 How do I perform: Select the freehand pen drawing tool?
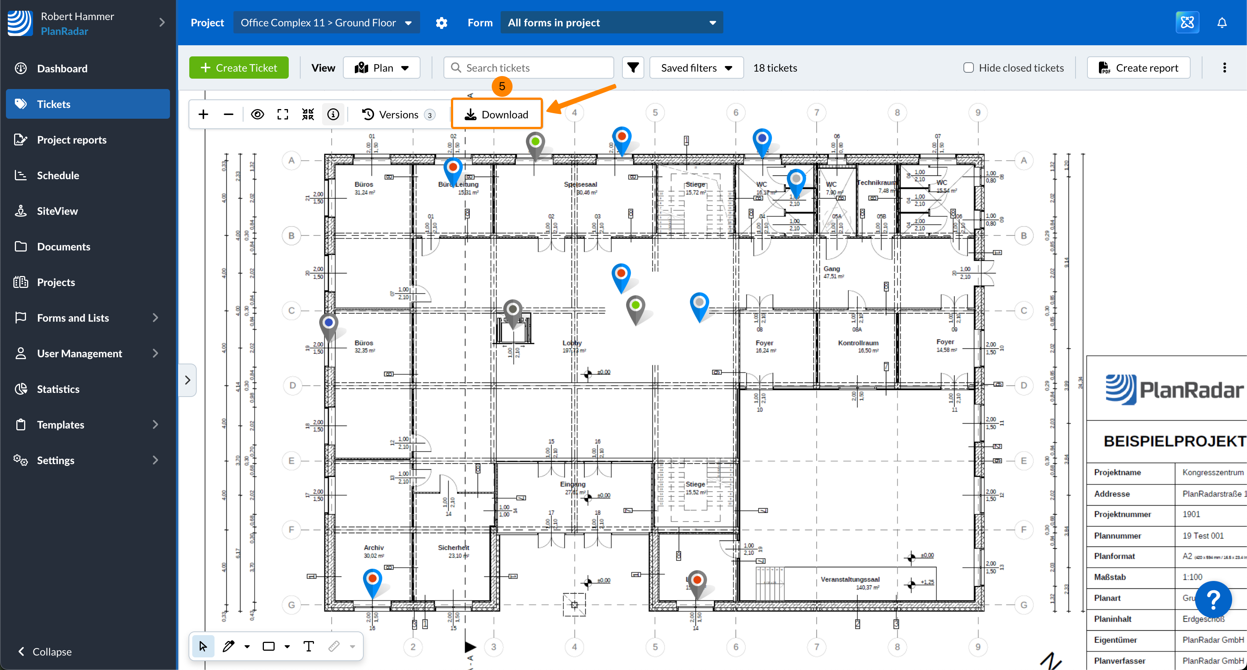[229, 646]
